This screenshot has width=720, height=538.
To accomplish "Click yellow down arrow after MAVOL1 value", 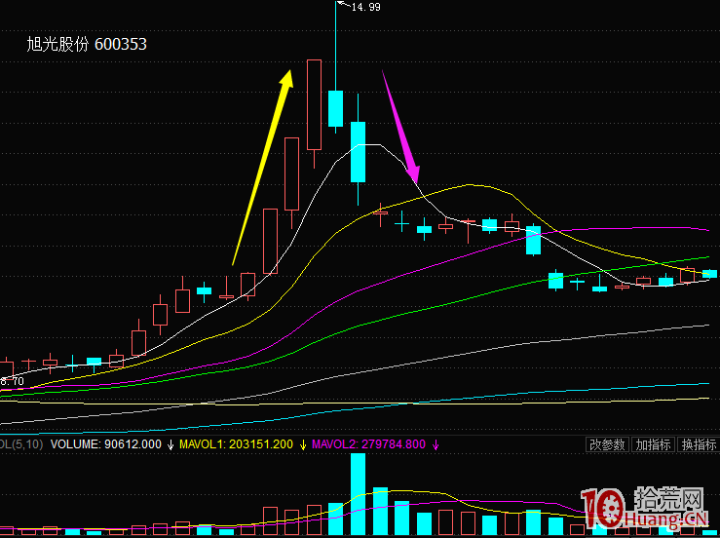I will click(x=301, y=444).
